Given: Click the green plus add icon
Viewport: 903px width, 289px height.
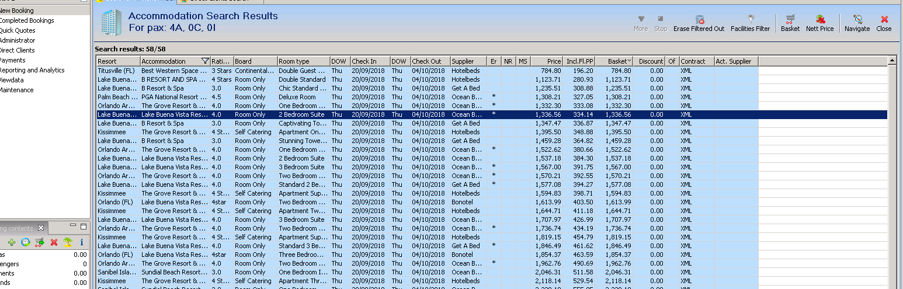Looking at the screenshot, I should pos(12,242).
